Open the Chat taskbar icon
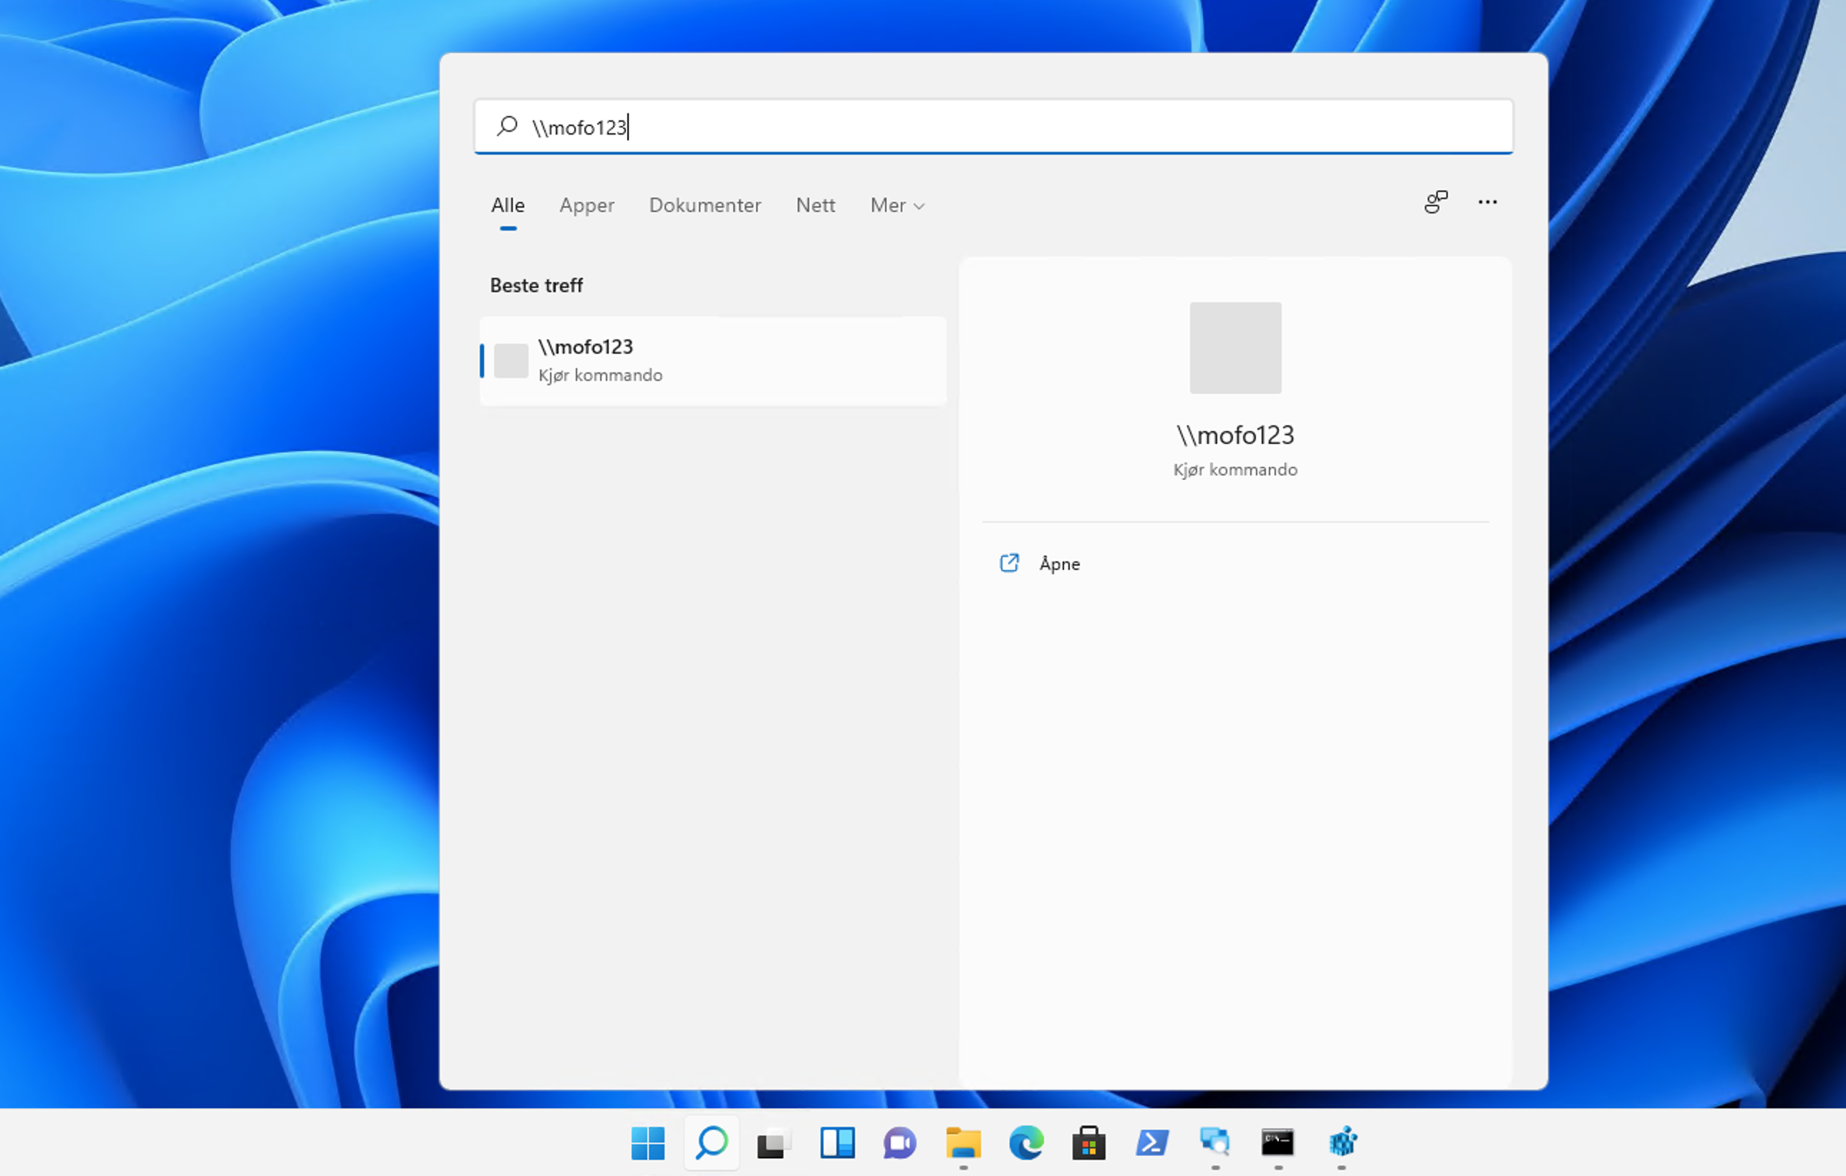Image resolution: width=1846 pixels, height=1176 pixels. click(900, 1143)
